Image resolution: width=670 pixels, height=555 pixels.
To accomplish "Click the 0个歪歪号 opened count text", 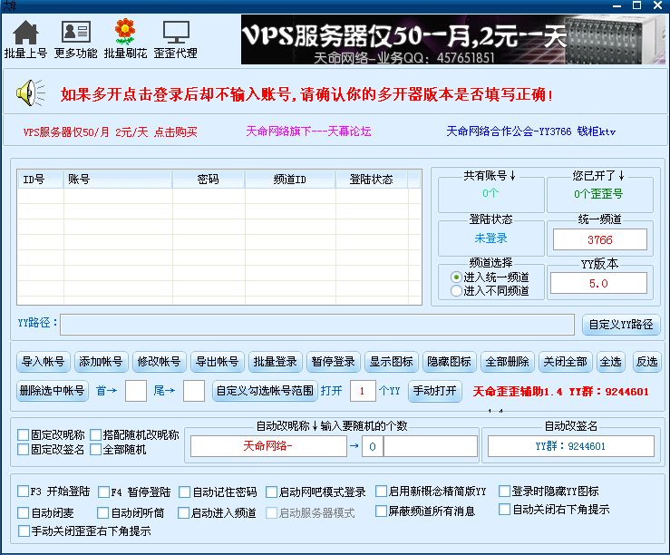I will pyautogui.click(x=598, y=194).
